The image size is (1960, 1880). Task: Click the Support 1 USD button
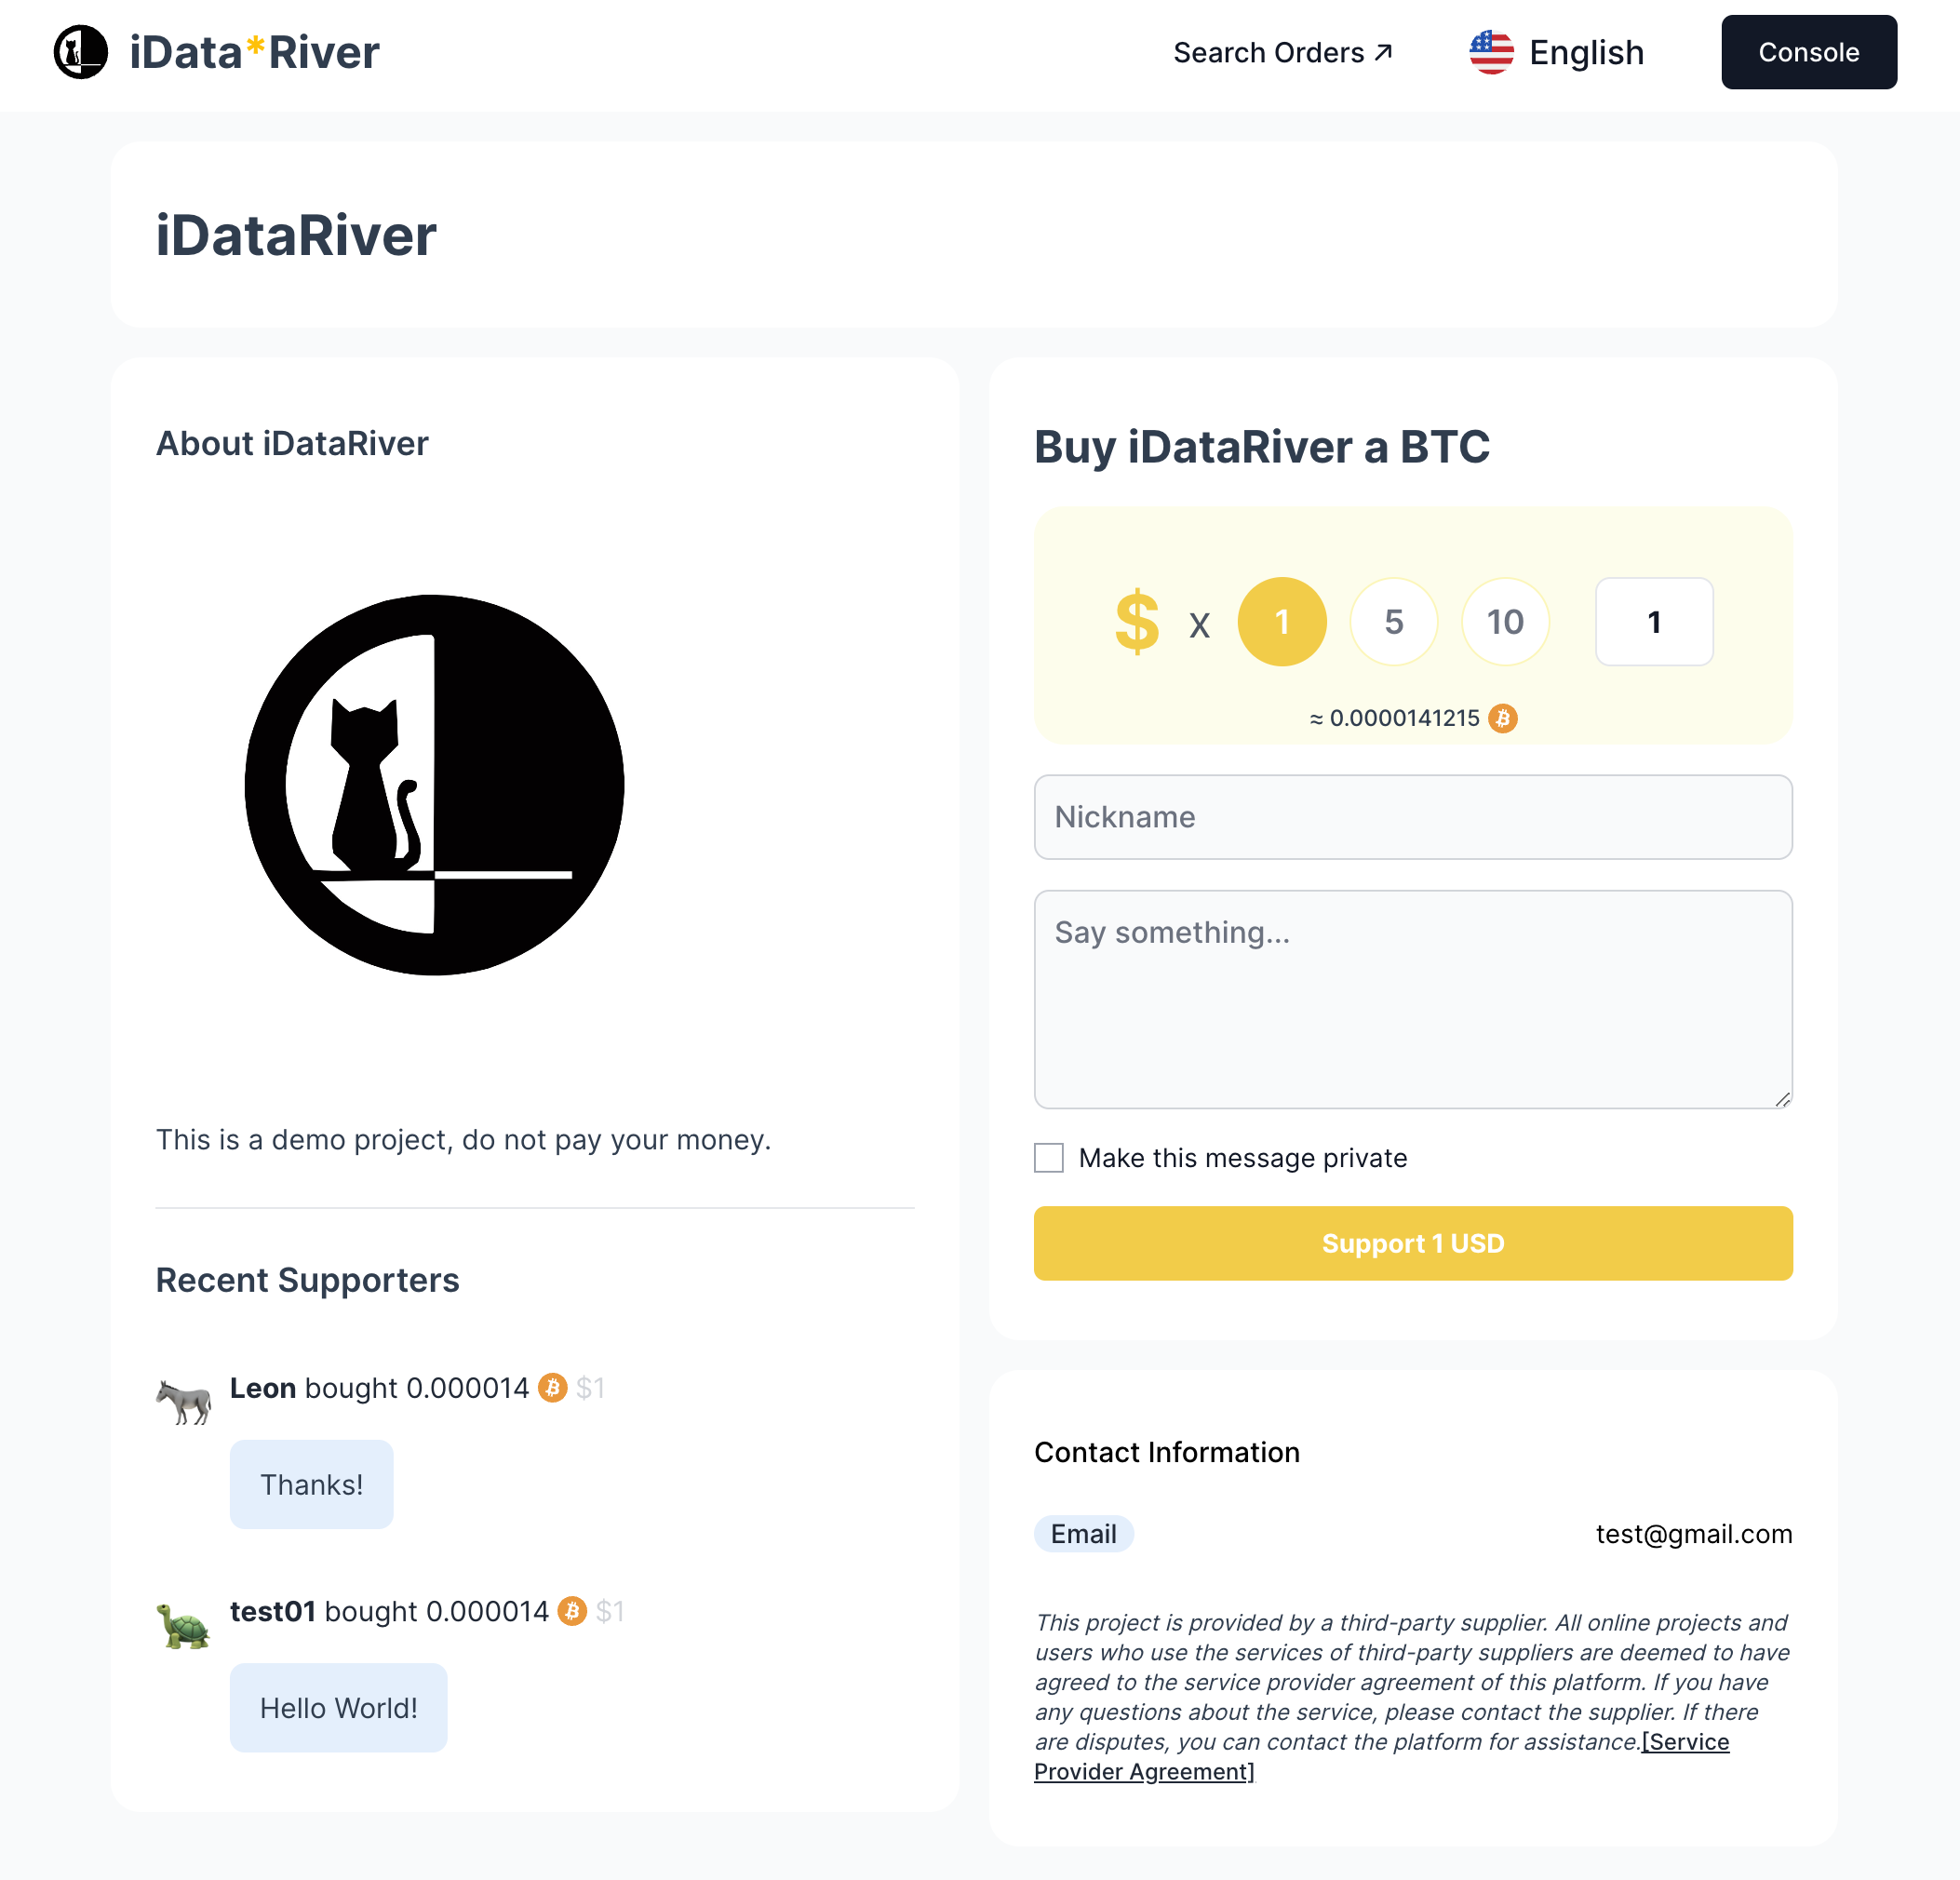click(x=1414, y=1242)
